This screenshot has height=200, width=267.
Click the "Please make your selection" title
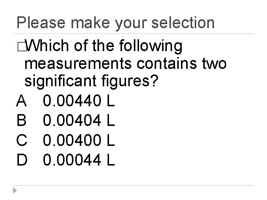pyautogui.click(x=115, y=23)
